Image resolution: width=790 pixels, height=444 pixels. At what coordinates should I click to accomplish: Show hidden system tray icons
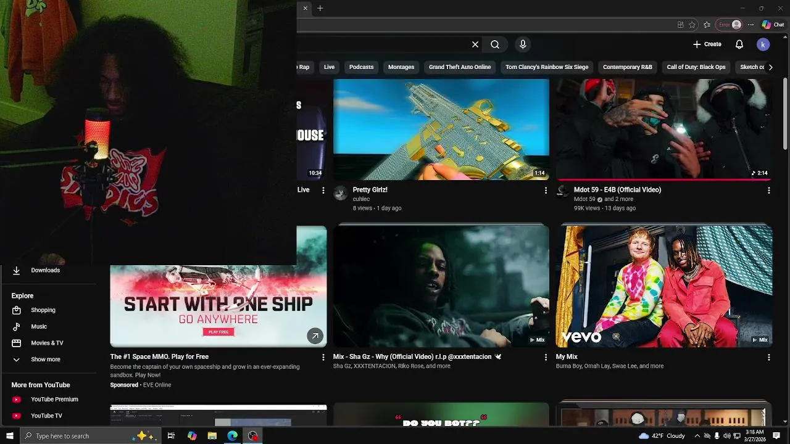click(x=697, y=436)
